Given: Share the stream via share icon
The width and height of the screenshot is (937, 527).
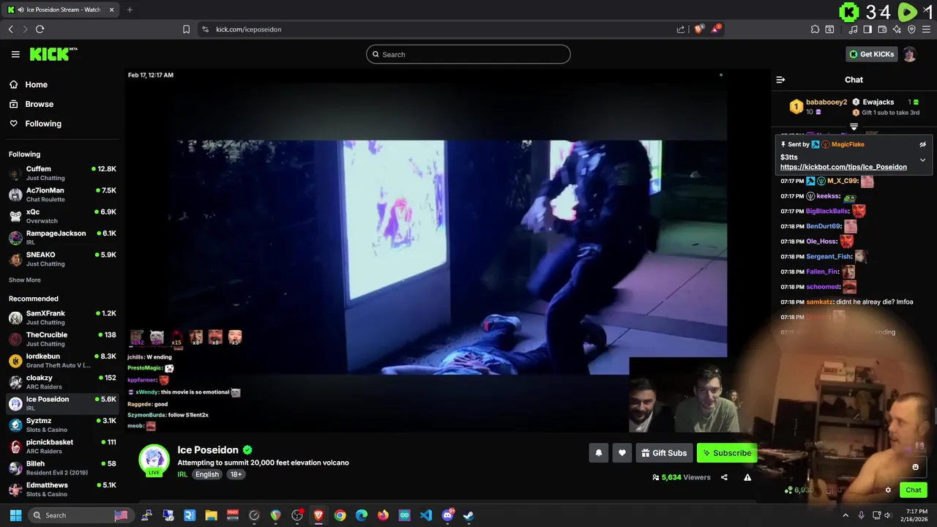Looking at the screenshot, I should click(724, 477).
